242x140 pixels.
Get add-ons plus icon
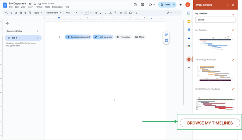(x=189, y=68)
